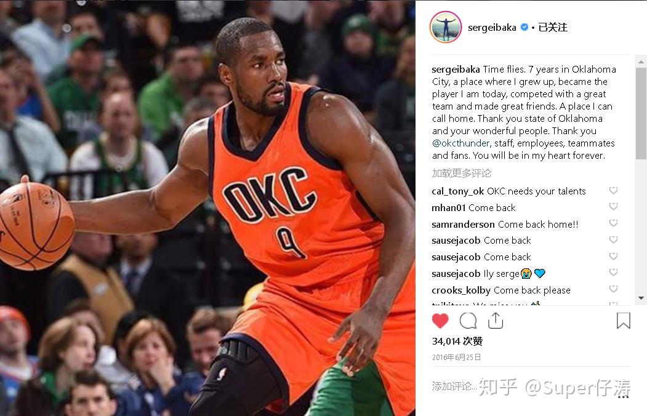Viewport: 647px width, 416px height.
Task: Click the scrollbar down arrow
Action: tap(641, 298)
